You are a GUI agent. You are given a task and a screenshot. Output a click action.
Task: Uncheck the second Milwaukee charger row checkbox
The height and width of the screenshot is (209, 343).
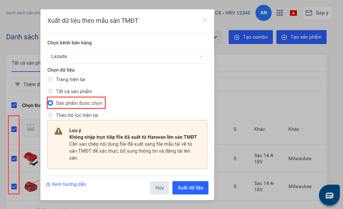click(14, 187)
